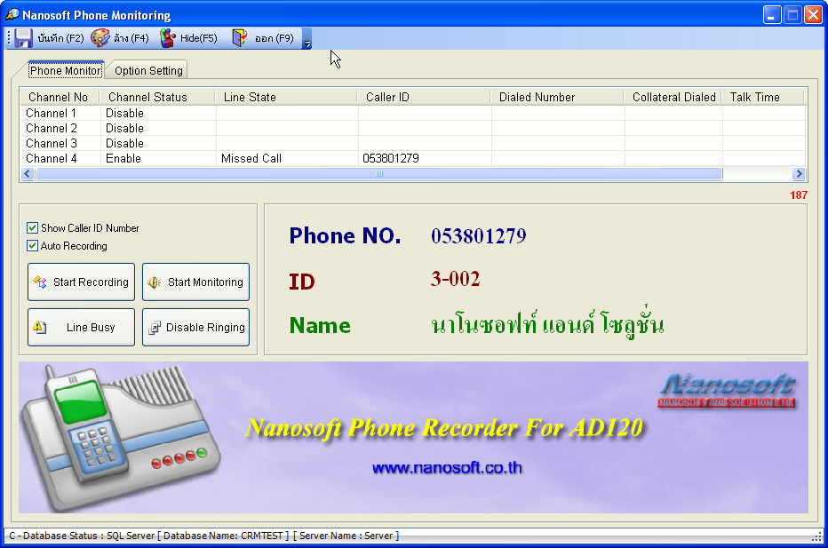This screenshot has width=828, height=548.
Task: Click the Nanosoft logo in the banner
Action: [727, 391]
